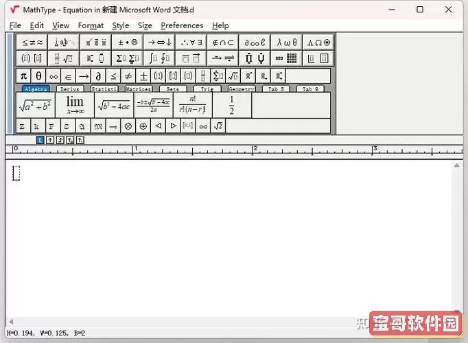
Task: Switch to the Statistics tab
Action: click(x=104, y=88)
